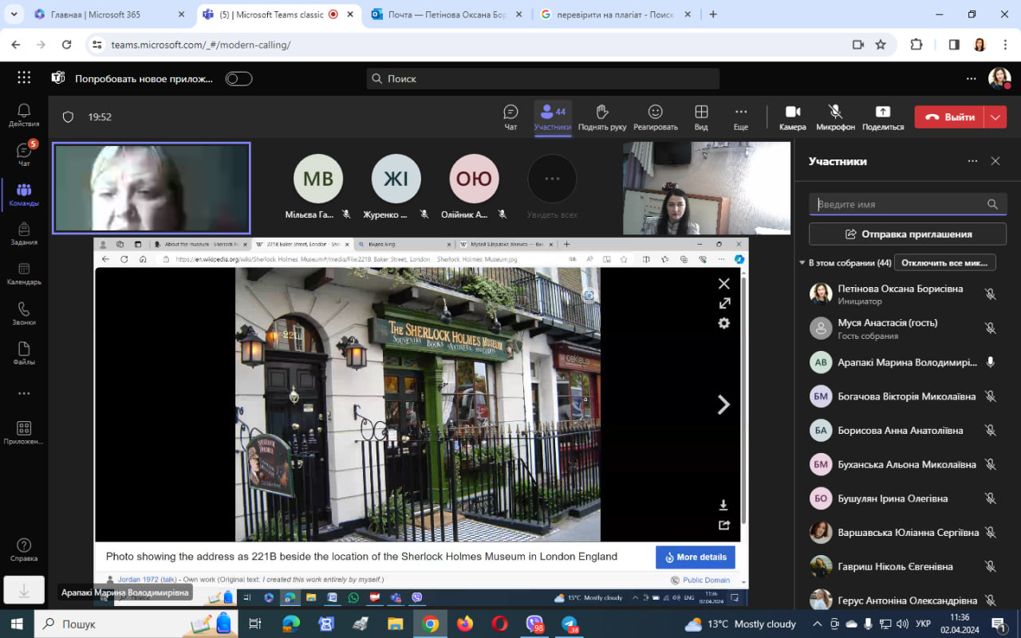Open Calls in the left sidebar

coord(24,314)
